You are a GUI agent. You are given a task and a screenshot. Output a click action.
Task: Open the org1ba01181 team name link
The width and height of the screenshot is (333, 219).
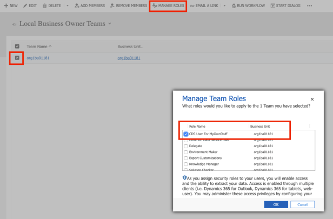[38, 58]
